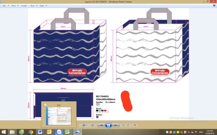Screen dimensions: 217x135
Task: Click the Action Center flag tray icon
Action: coord(196,132)
